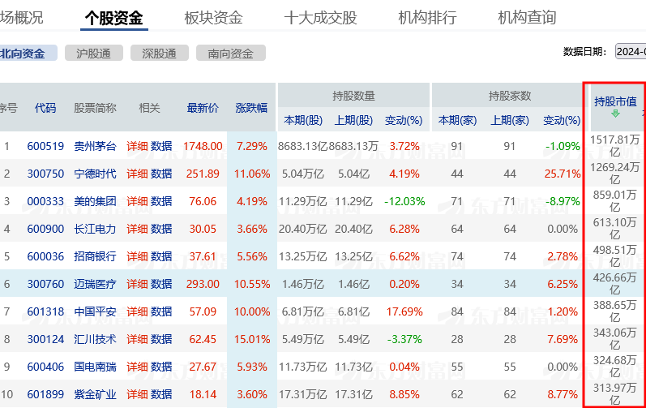Click 数据 link for 长江电力
The image size is (646, 408).
pyautogui.click(x=161, y=229)
